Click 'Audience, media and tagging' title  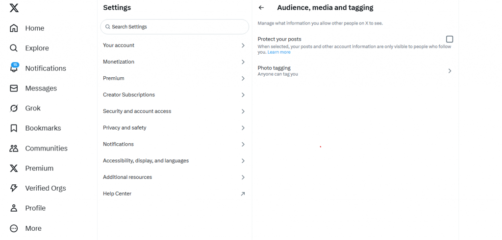coord(326,8)
